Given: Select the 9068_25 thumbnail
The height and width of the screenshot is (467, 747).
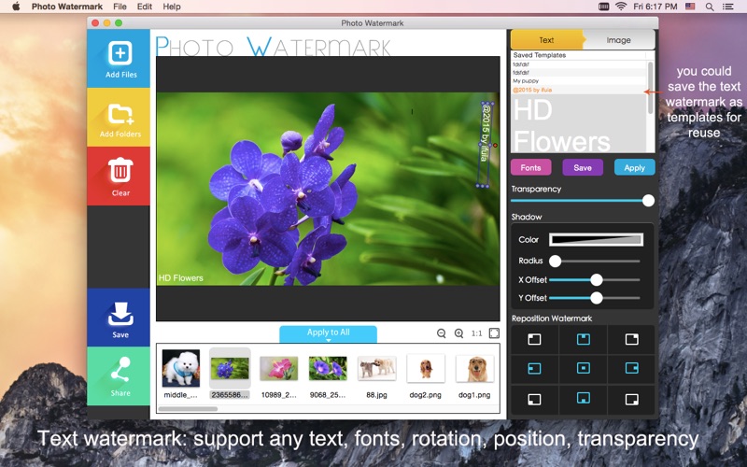Looking at the screenshot, I should coord(328,368).
